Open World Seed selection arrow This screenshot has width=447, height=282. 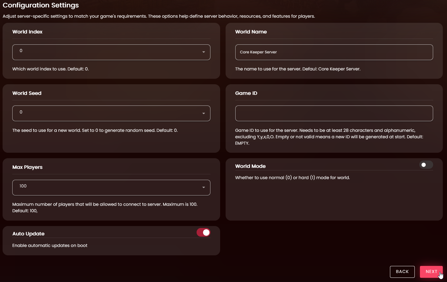(203, 113)
